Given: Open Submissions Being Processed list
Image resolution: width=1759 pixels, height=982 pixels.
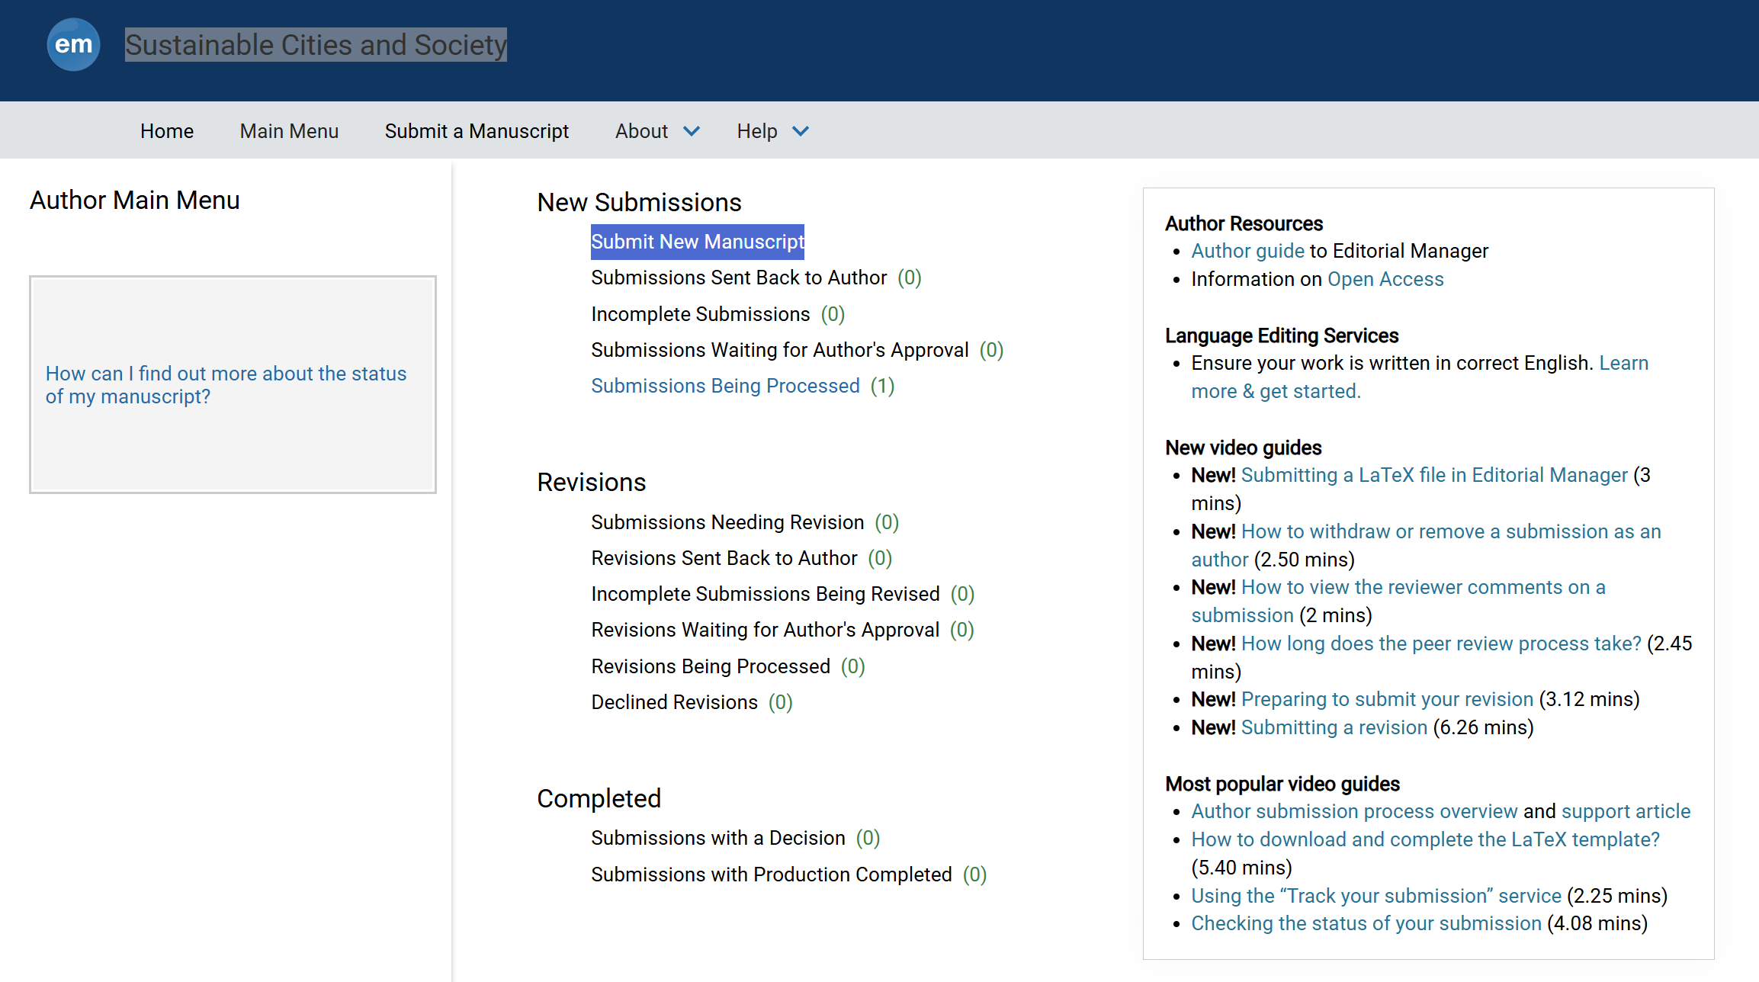Looking at the screenshot, I should coord(725,386).
